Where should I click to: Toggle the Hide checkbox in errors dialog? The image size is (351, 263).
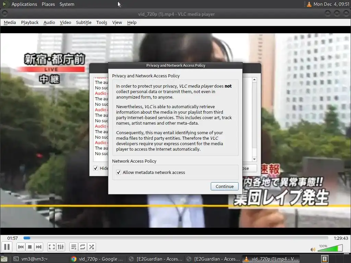tap(96, 168)
